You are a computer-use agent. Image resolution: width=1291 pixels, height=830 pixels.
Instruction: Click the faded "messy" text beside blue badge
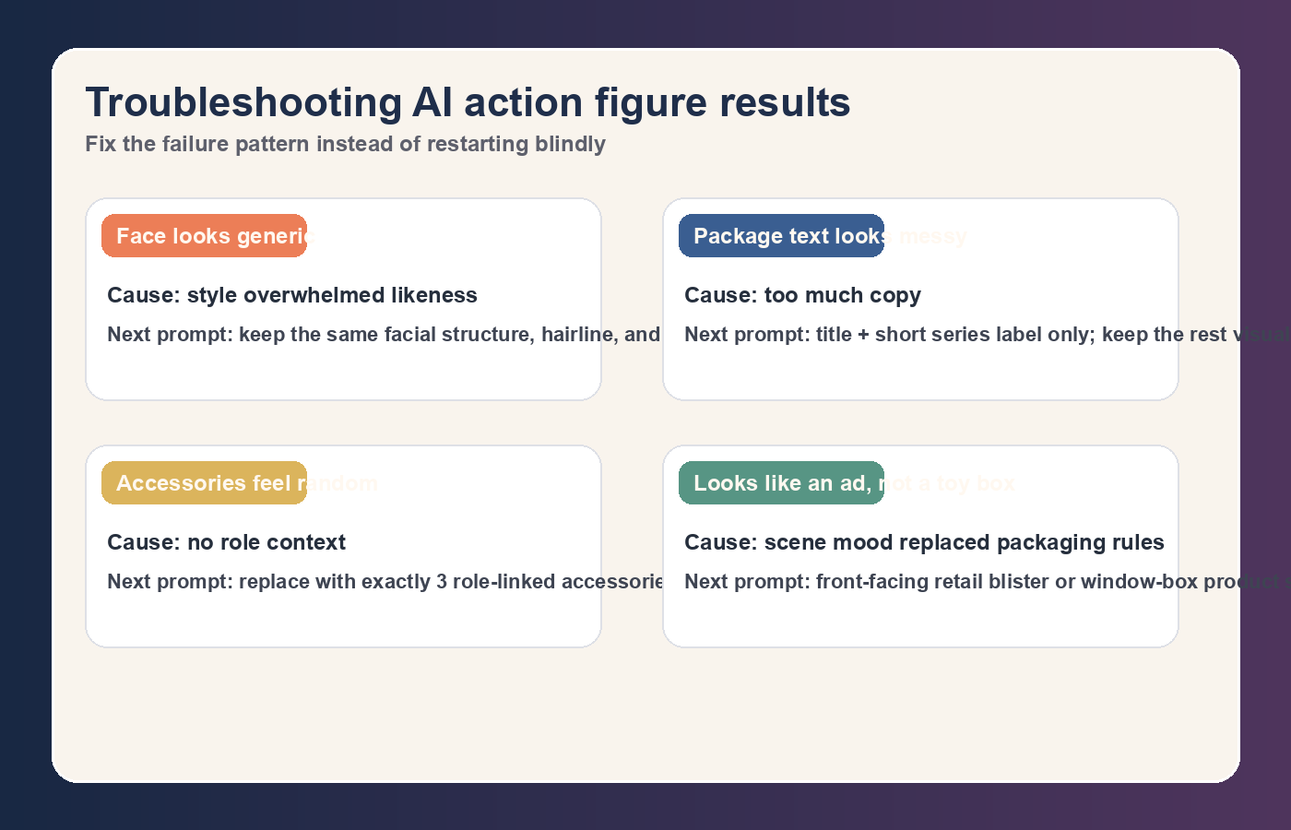(932, 237)
